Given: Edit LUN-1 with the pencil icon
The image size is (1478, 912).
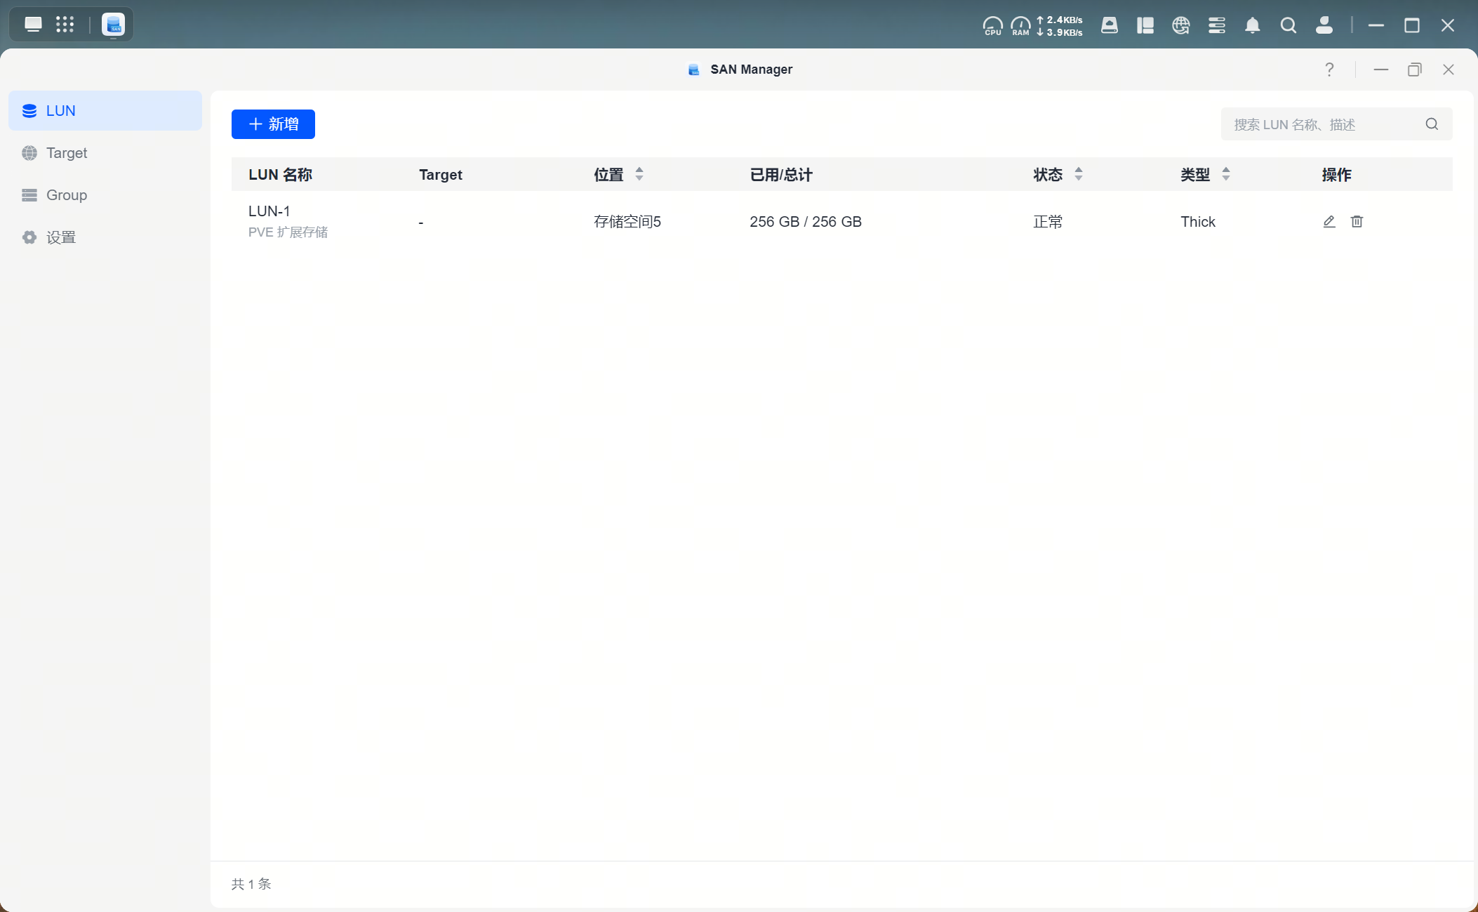Looking at the screenshot, I should coord(1329,222).
